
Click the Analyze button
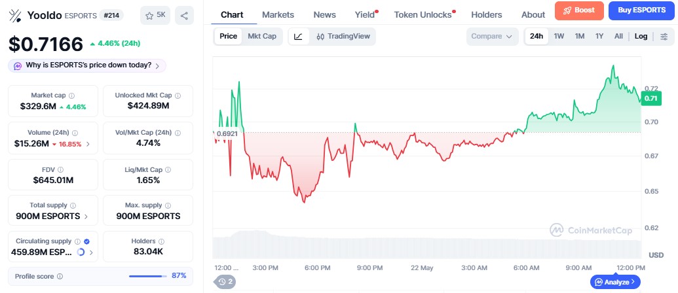click(615, 282)
